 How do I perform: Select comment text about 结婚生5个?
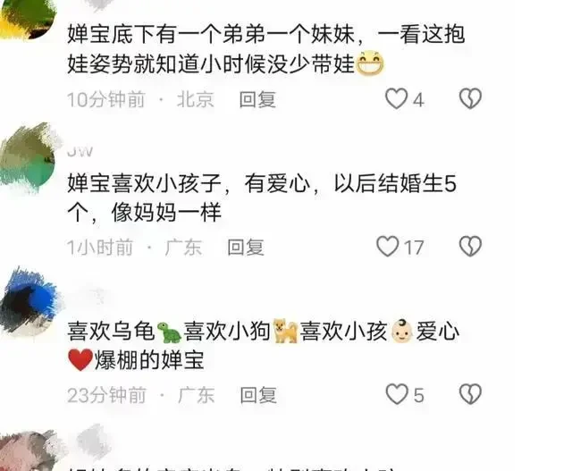(x=262, y=198)
